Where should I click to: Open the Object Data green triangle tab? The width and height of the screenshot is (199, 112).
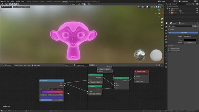click(x=166, y=60)
